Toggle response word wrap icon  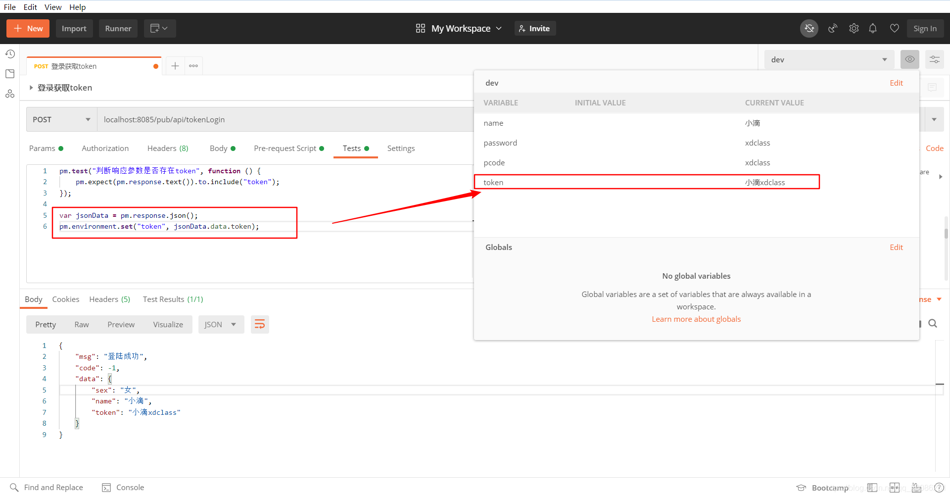pos(260,325)
